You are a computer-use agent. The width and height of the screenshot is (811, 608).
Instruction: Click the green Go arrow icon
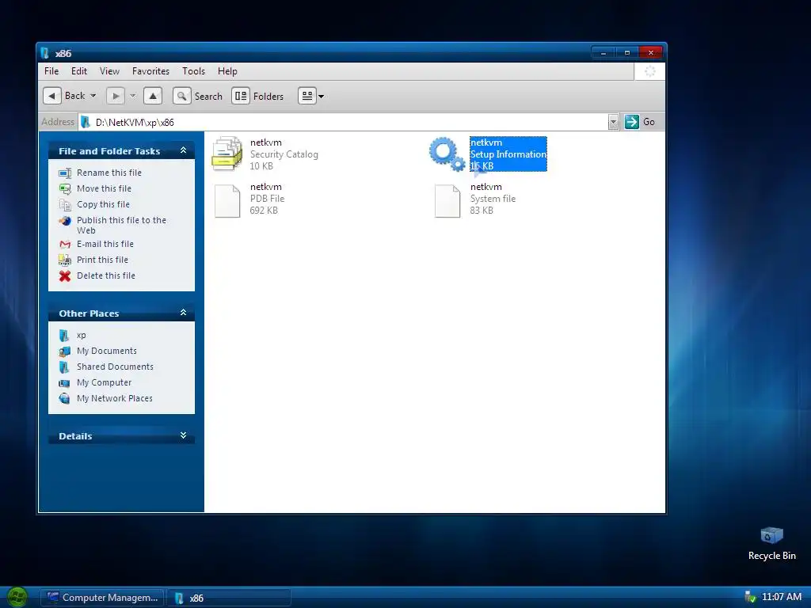[631, 121]
